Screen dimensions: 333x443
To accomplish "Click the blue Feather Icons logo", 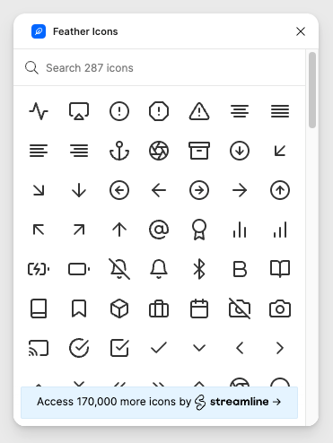I will click(x=39, y=31).
